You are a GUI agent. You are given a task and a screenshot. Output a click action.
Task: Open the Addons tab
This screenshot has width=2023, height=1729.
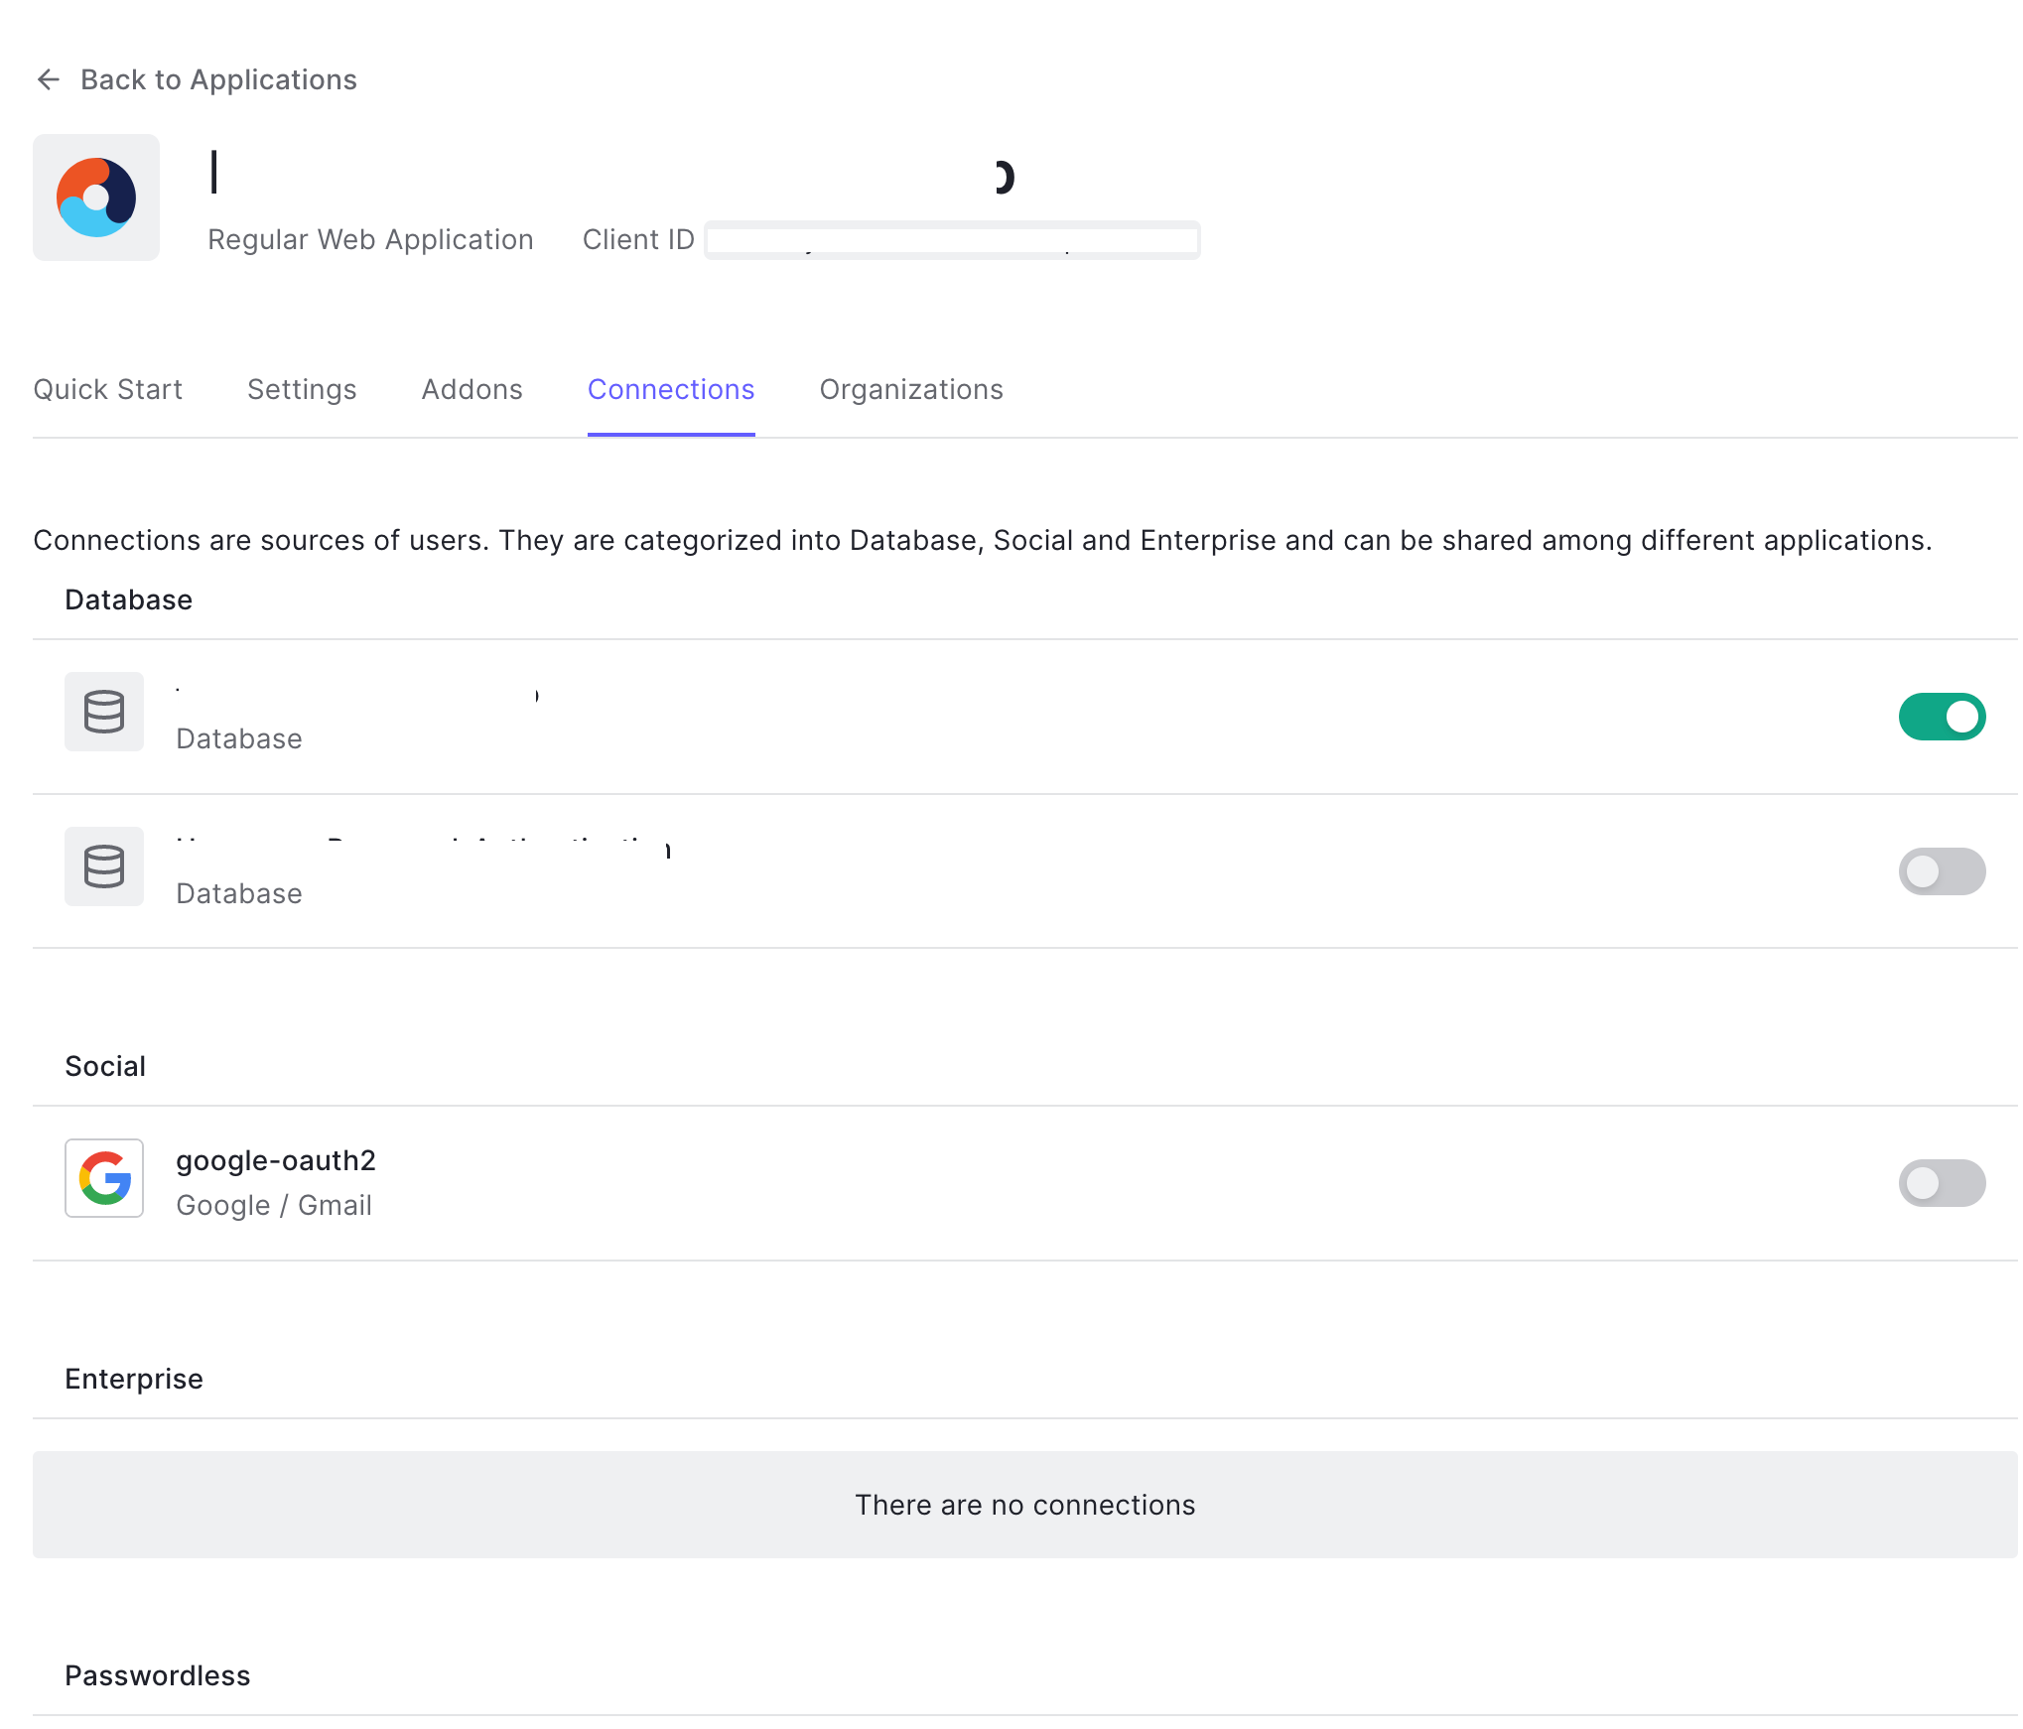(x=472, y=389)
